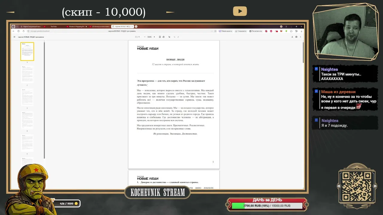Undo the last PDF annotation
This screenshot has height=215, width=383.
(x=175, y=37)
